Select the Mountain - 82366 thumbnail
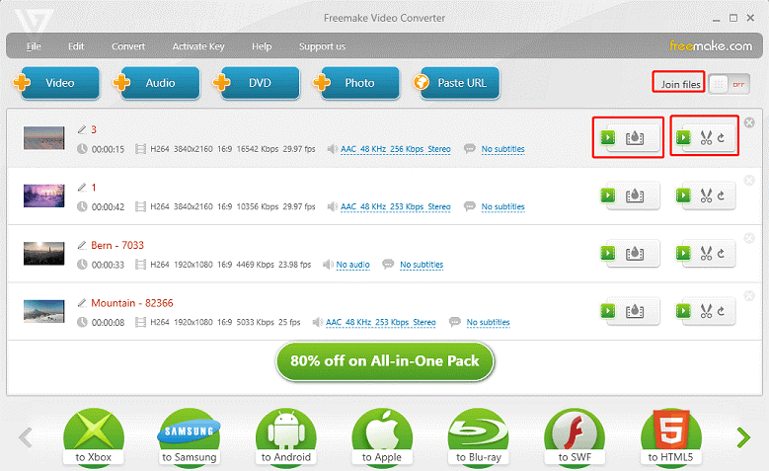The image size is (769, 471). [x=44, y=311]
